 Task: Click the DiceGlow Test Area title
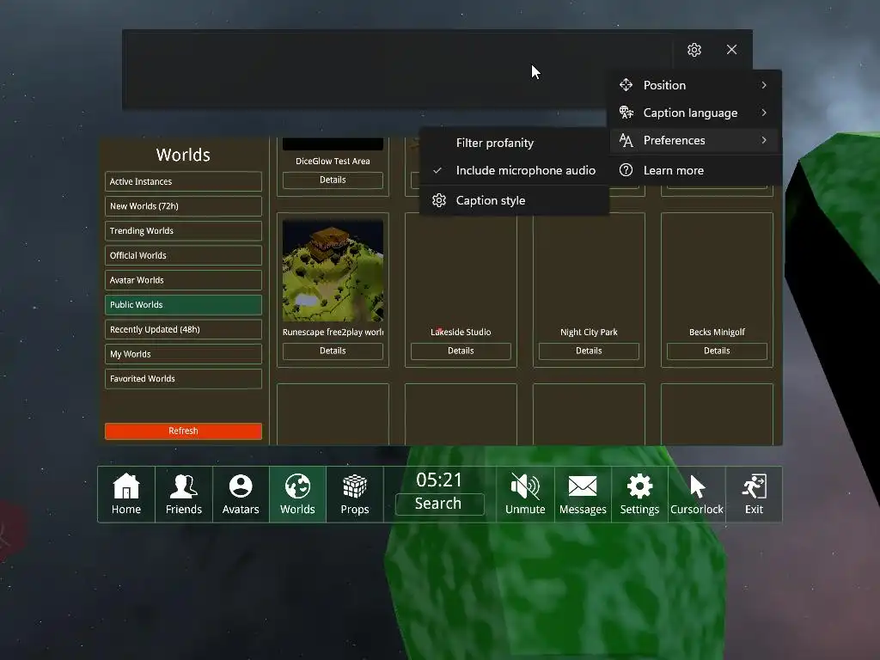coord(333,161)
